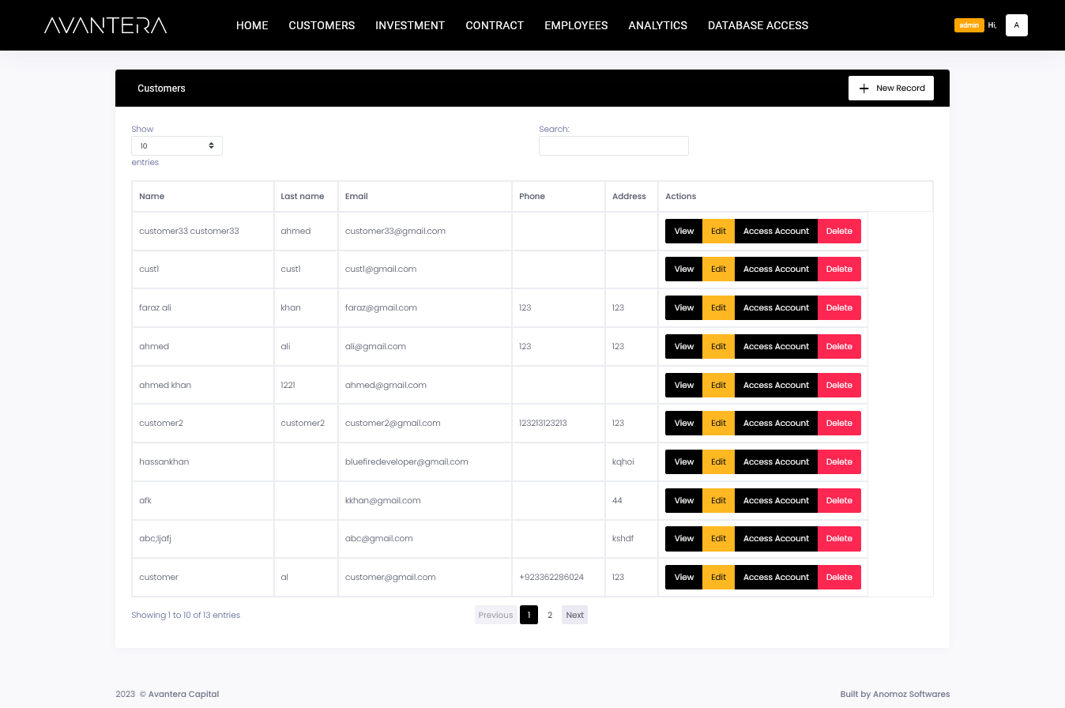This screenshot has width=1065, height=708.
Task: Delete the customer2 record
Action: coord(839,424)
